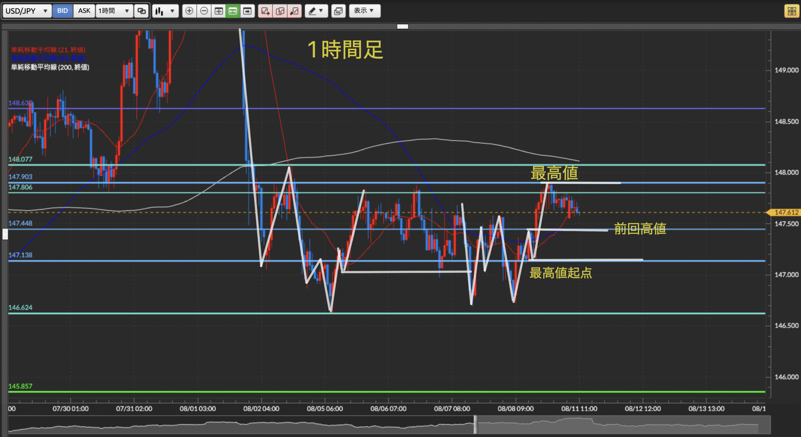Click the 08/05 06:00 time axis label
801x437 pixels.
pyautogui.click(x=325, y=409)
